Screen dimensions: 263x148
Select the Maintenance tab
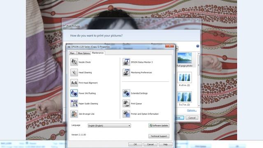tap(98, 53)
